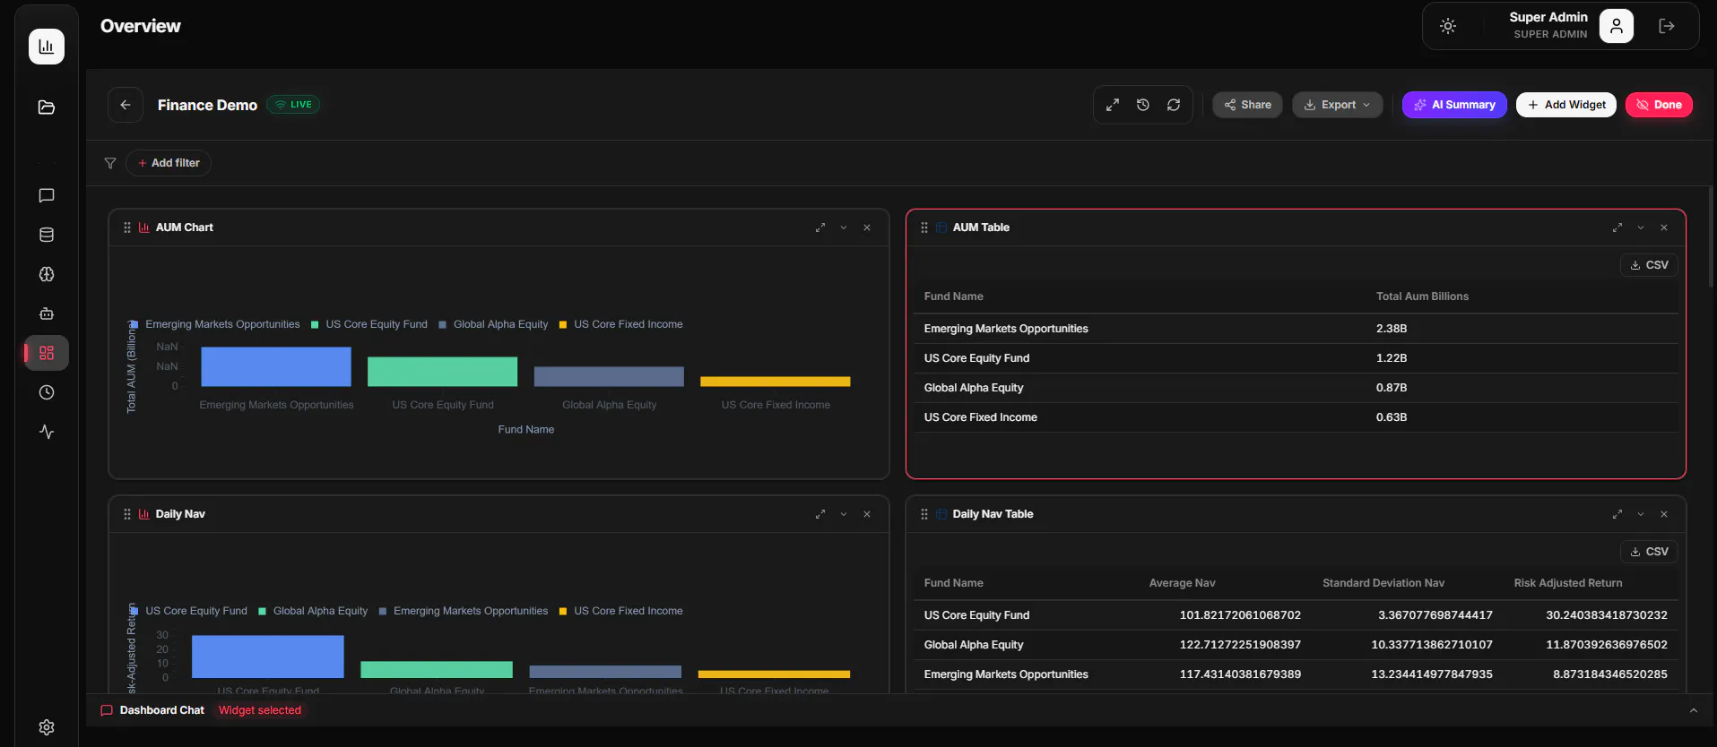Toggle US Core Equity Fund legend in AUM Chart
1717x747 pixels.
click(x=369, y=324)
